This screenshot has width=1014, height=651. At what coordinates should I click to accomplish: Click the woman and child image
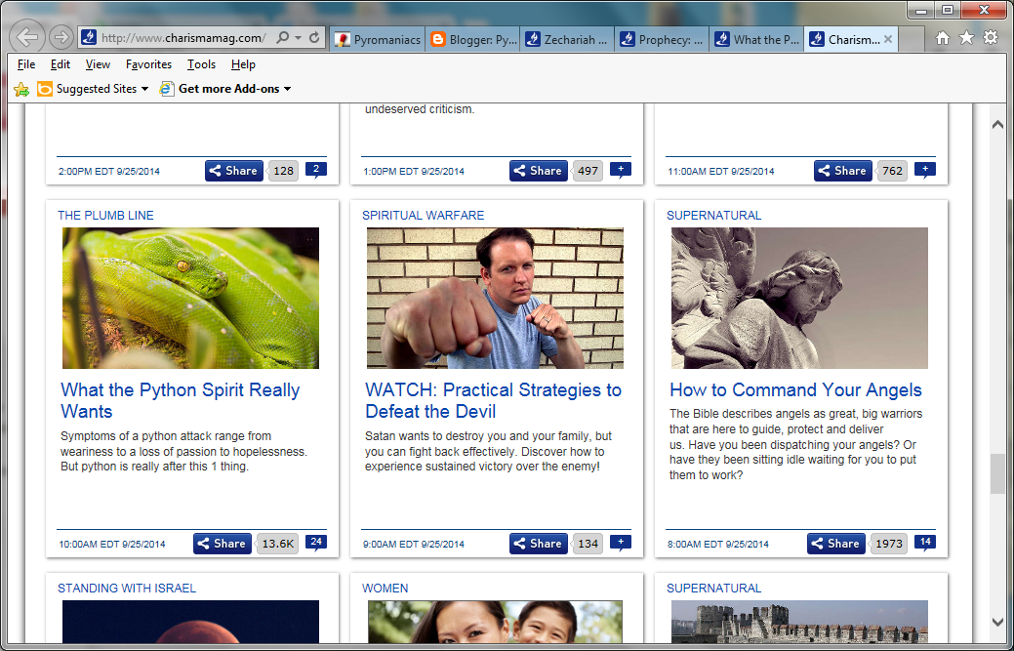click(496, 622)
